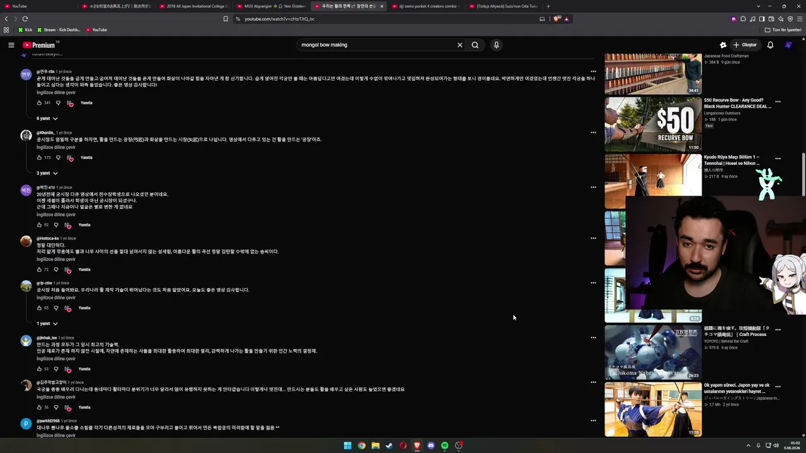Open Spotify from the taskbar
Screen dimensions: 806x453
445,445
